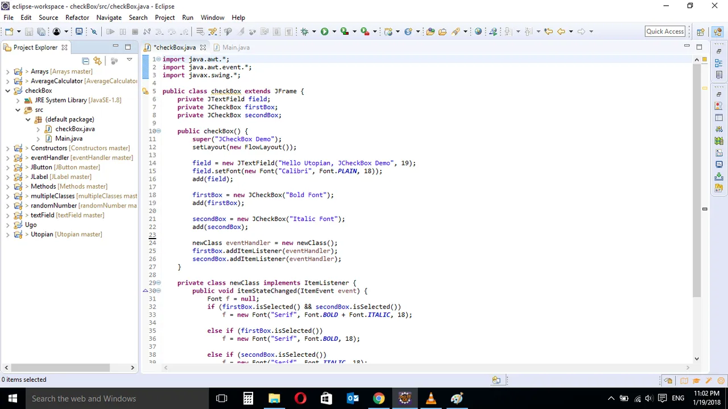The height and width of the screenshot is (409, 728).
Task: Select the Java perspective icon
Action: click(x=718, y=32)
